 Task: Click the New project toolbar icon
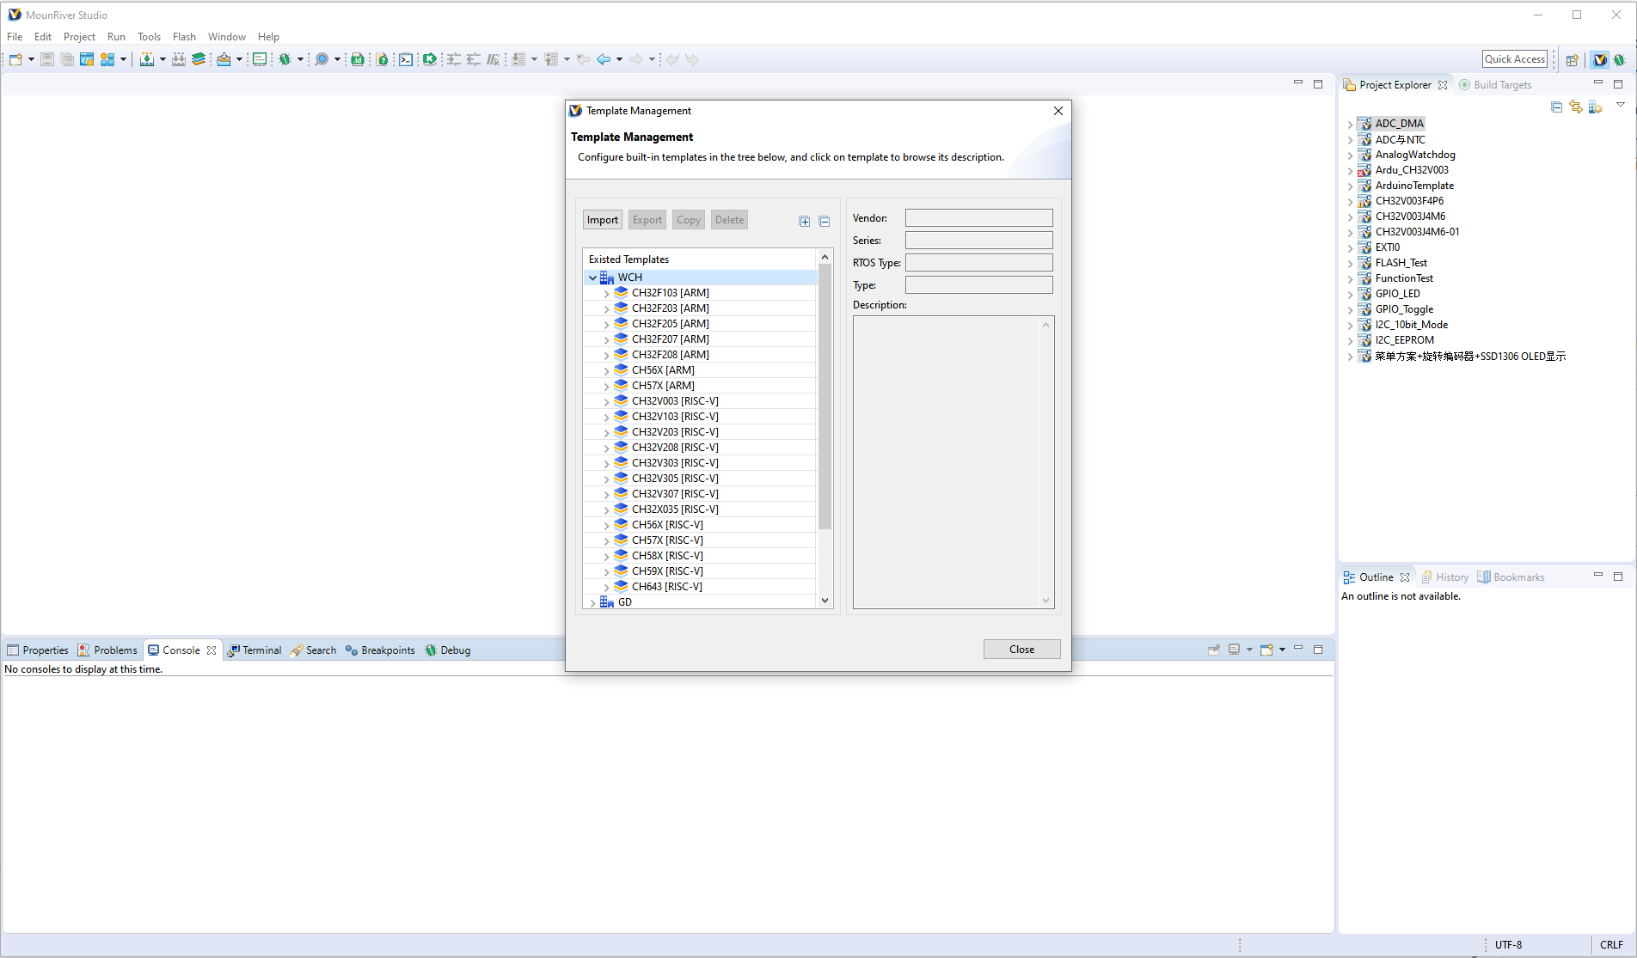15,59
